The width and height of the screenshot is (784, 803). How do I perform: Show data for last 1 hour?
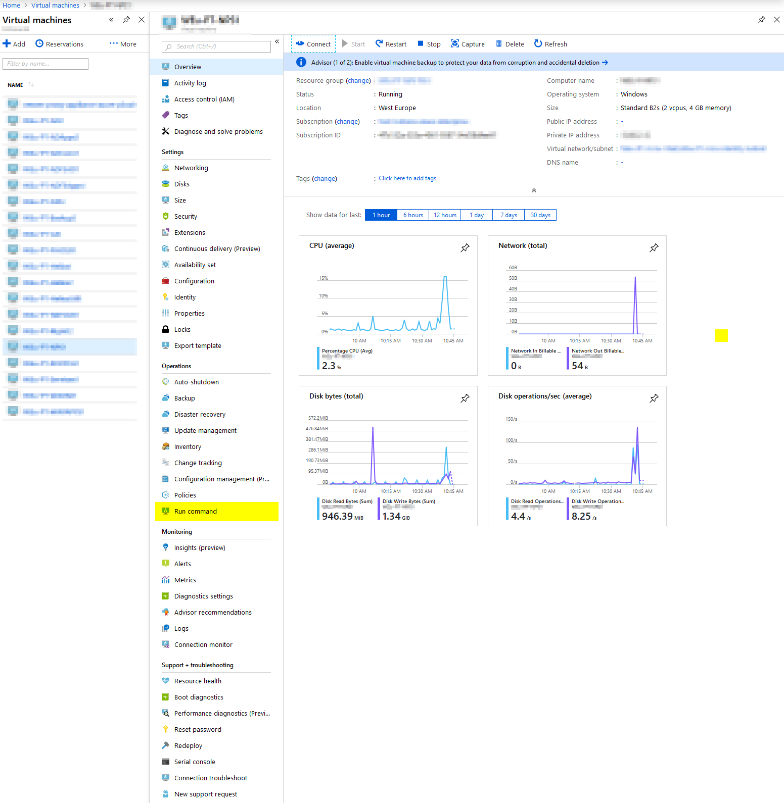[x=381, y=215]
